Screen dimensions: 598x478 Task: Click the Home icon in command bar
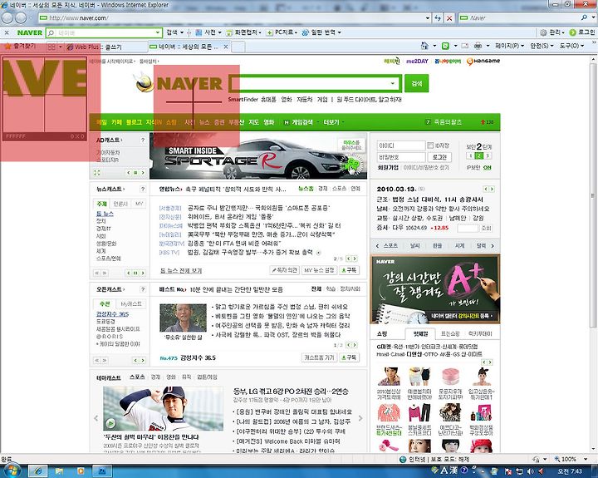pyautogui.click(x=424, y=46)
